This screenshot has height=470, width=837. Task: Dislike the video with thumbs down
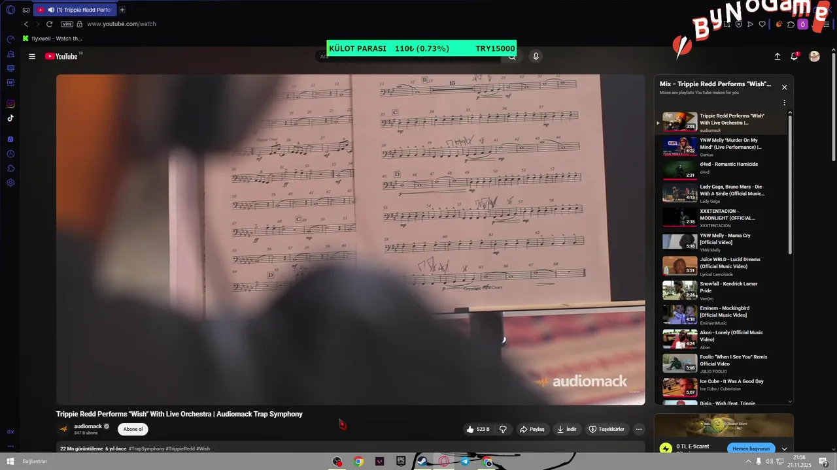503,430
